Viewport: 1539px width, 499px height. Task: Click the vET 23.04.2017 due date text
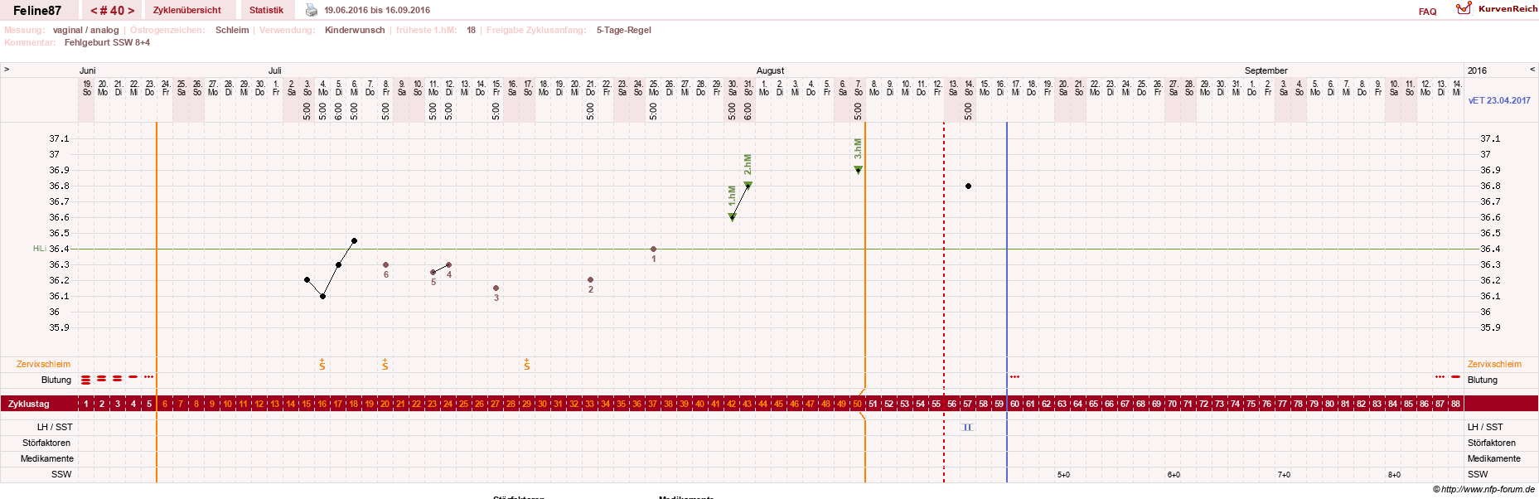1499,100
